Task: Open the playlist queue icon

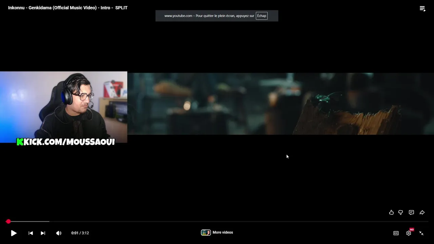Action: tap(422, 8)
